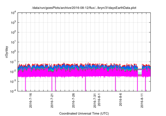Viewport: 166px width, 116px height.
Task: Click the 2016-7-31 date label
Action: (95, 100)
